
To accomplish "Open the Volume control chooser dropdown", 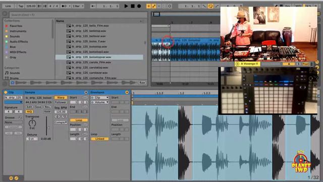I will [100, 102].
